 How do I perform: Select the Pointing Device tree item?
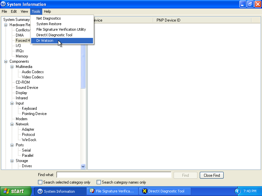[34, 114]
